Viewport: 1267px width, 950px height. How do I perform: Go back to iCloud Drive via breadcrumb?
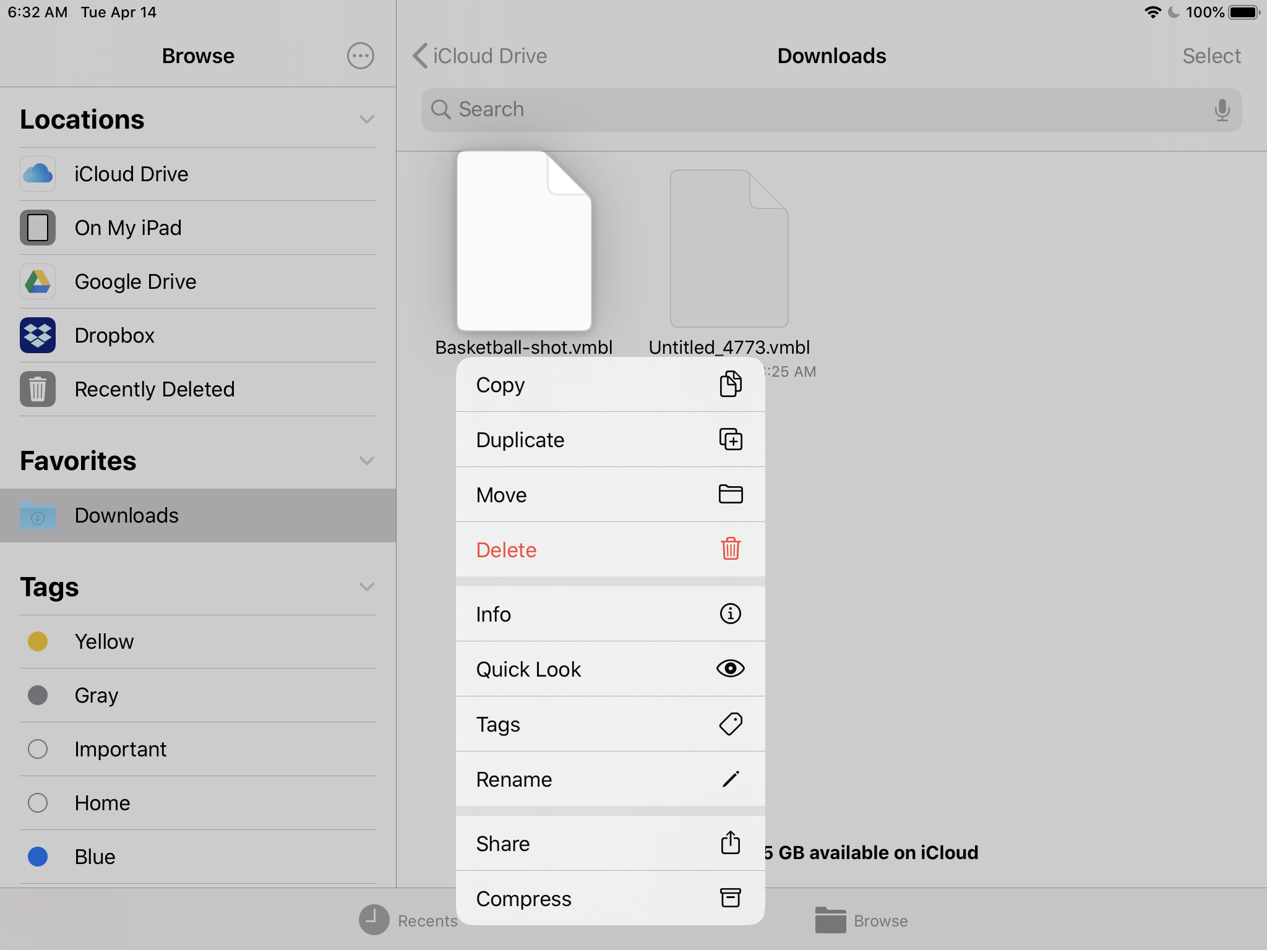479,56
